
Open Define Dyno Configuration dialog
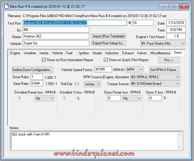pos(33,70)
